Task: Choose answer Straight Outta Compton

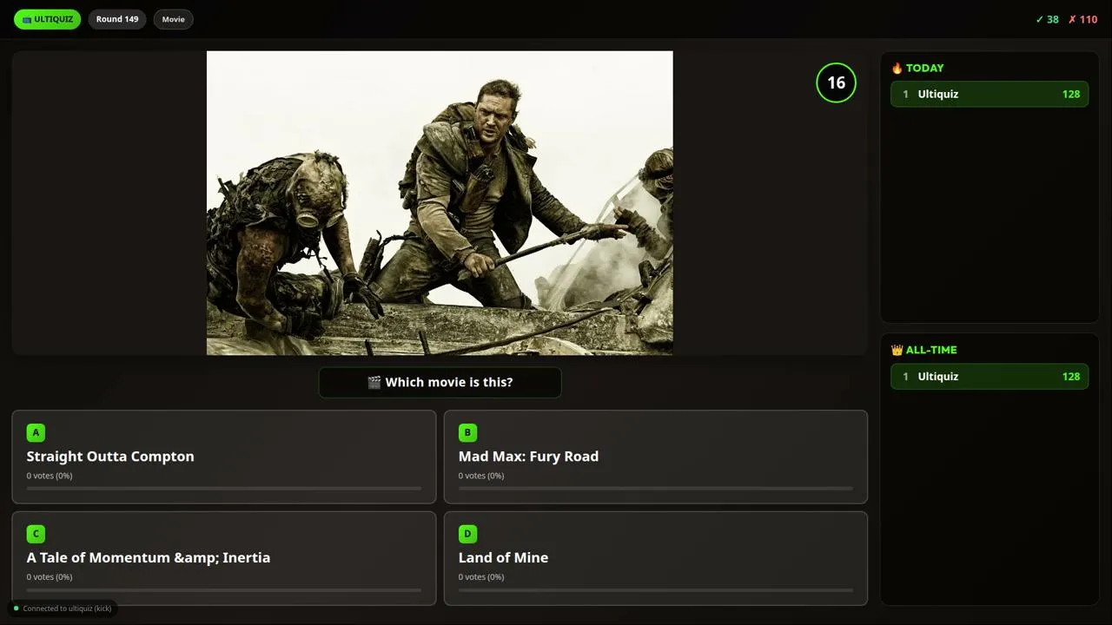Action: point(223,457)
